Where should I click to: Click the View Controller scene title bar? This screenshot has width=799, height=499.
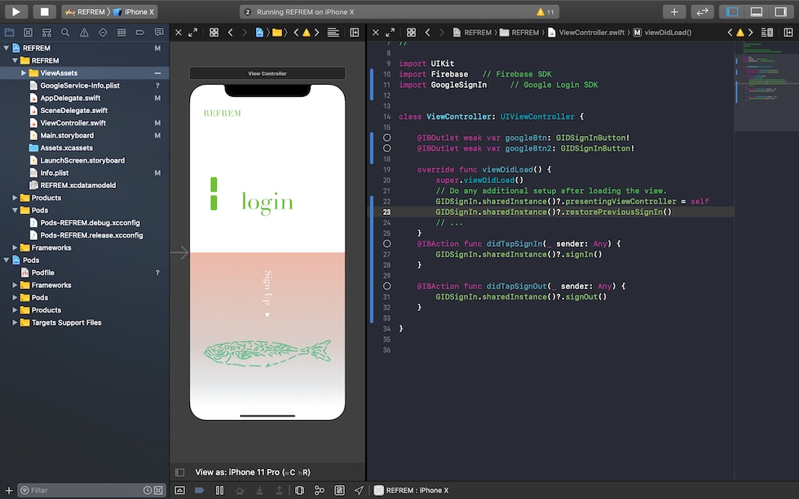(x=267, y=73)
